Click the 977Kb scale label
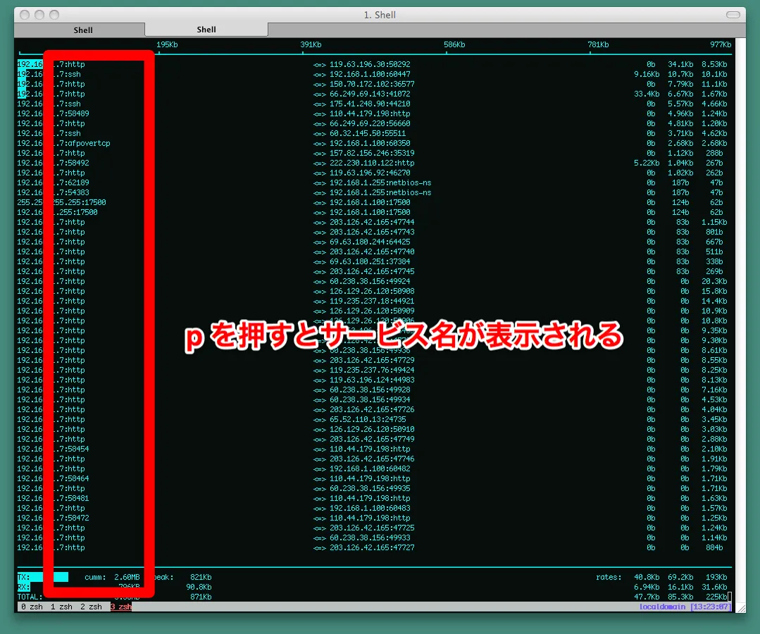Screen dimensions: 760x634 [x=721, y=44]
